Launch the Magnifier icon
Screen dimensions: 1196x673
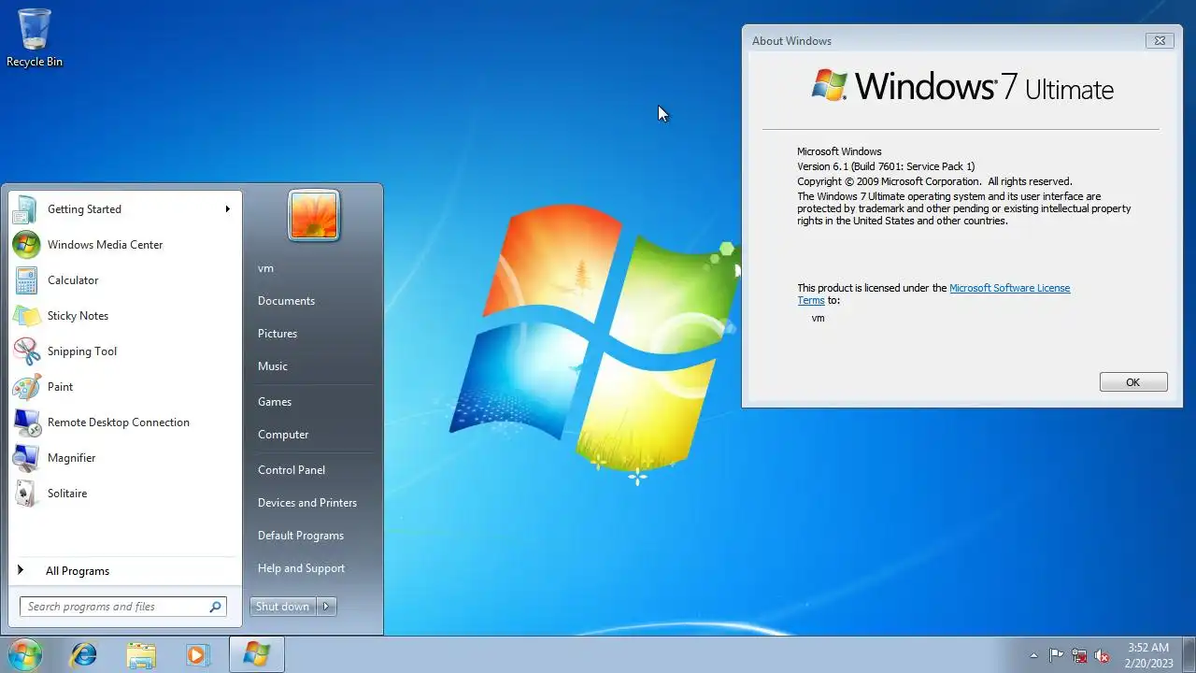click(25, 458)
